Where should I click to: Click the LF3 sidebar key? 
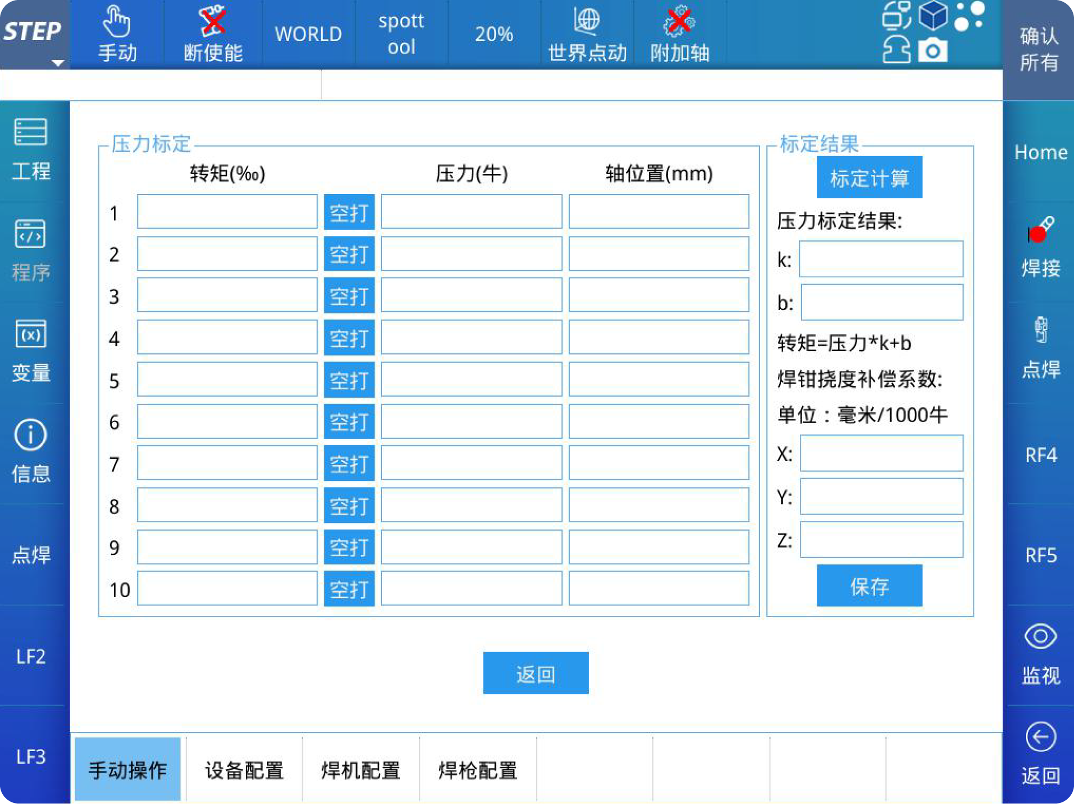coord(32,756)
